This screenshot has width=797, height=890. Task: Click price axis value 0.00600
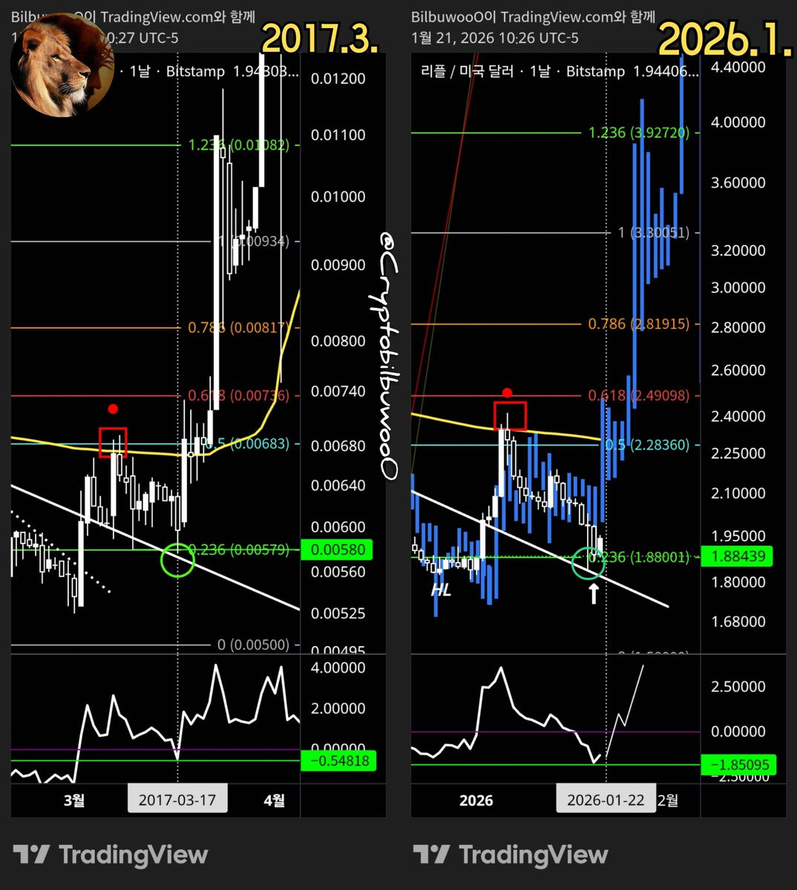pyautogui.click(x=338, y=527)
